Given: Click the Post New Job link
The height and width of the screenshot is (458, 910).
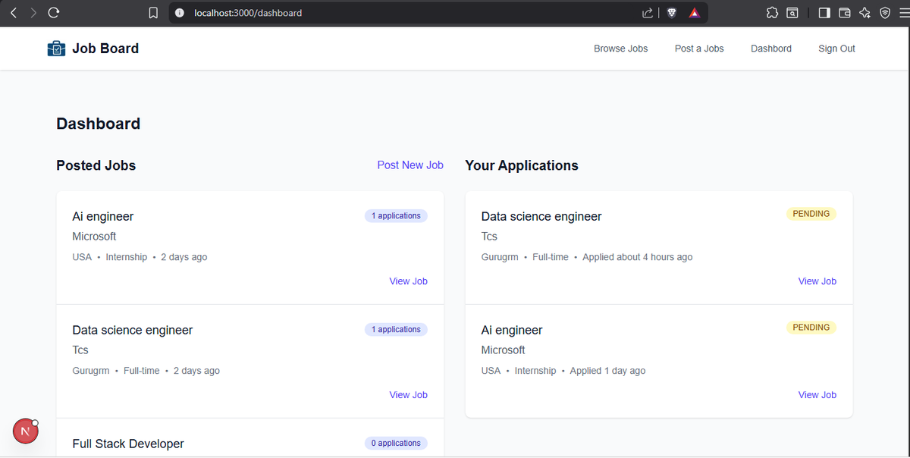Looking at the screenshot, I should click(x=410, y=165).
